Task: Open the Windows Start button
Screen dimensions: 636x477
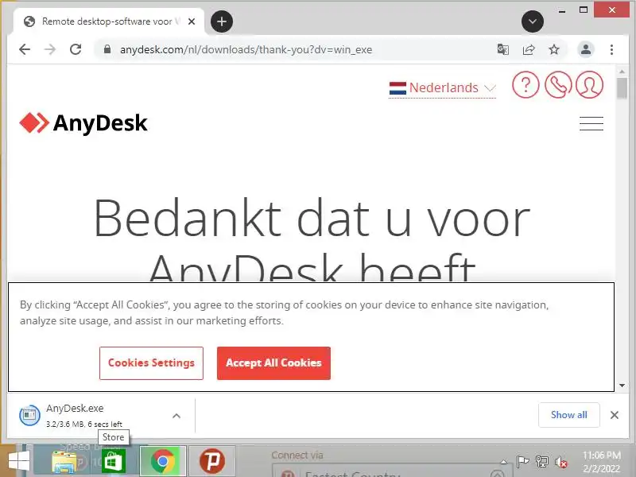Action: [x=18, y=462]
